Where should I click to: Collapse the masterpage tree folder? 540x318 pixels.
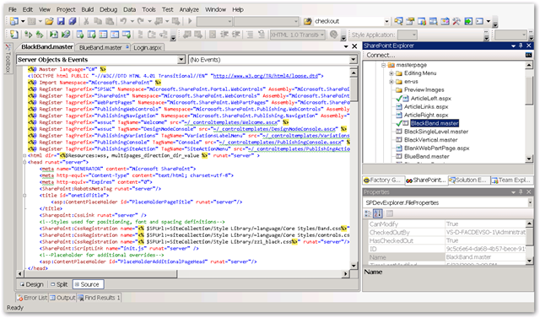pos(383,65)
